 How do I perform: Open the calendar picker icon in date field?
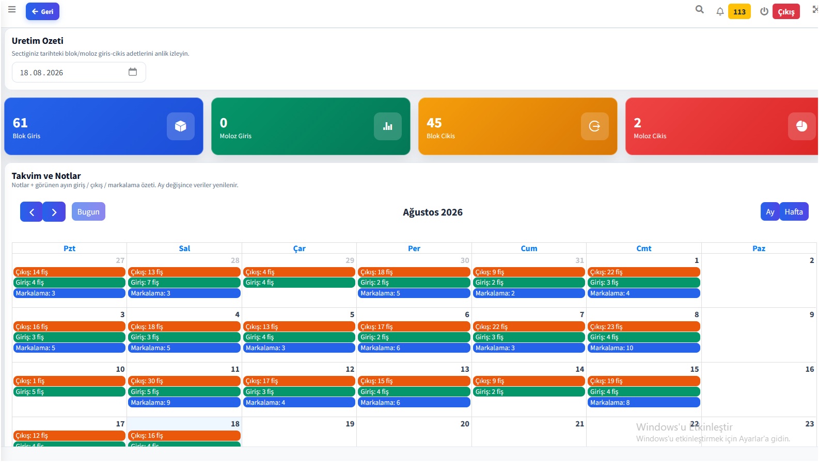(133, 72)
